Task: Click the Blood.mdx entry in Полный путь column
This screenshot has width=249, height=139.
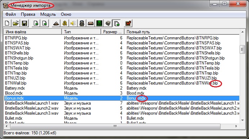Action: (135, 93)
